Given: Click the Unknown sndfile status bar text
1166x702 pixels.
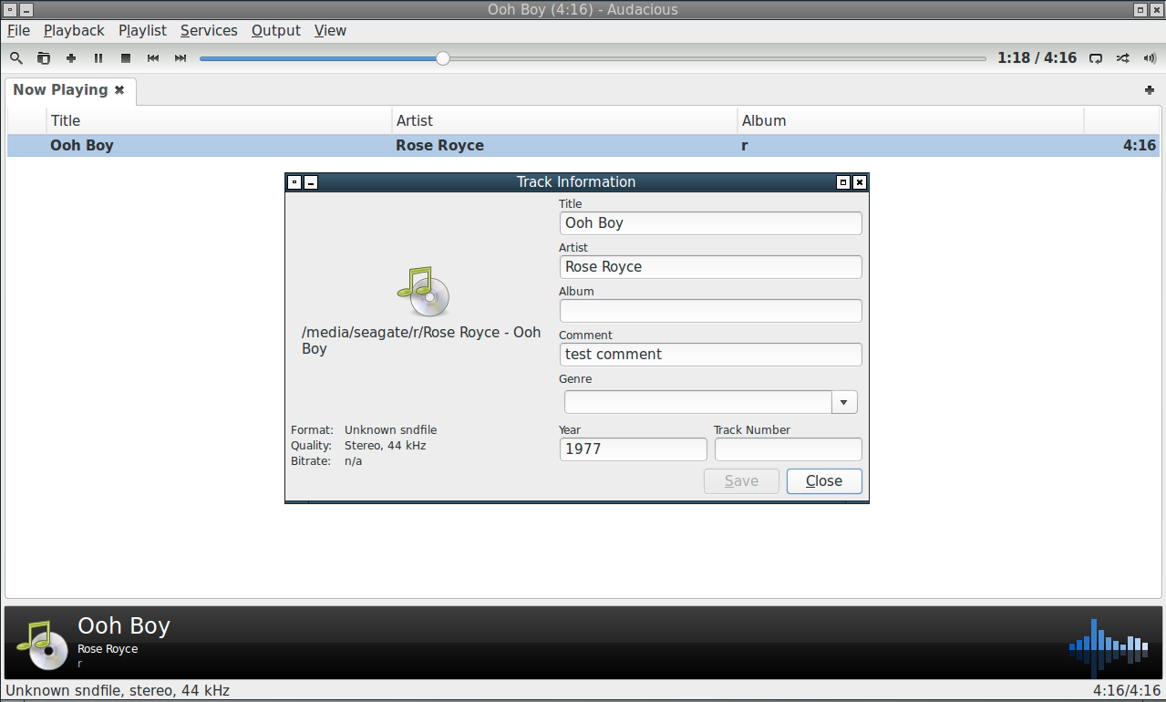Looking at the screenshot, I should [x=118, y=691].
